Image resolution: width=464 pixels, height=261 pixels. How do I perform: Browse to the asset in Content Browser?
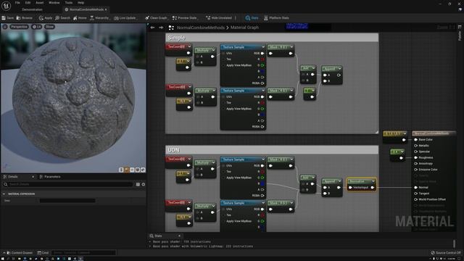(x=25, y=18)
